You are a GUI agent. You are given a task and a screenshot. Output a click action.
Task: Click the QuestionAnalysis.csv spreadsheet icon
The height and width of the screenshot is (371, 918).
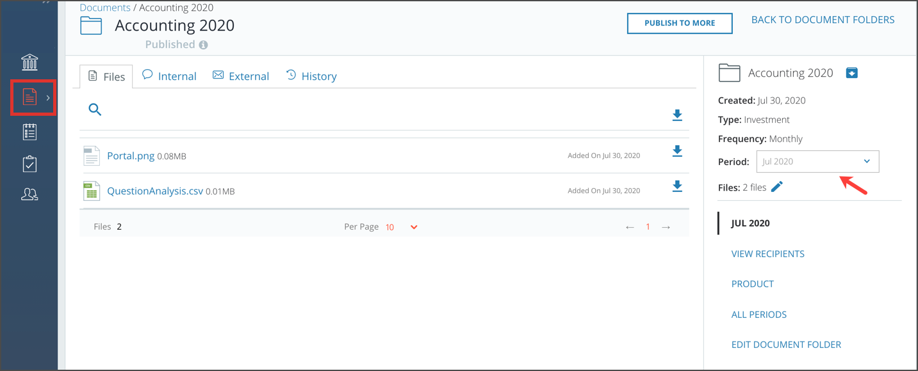[x=92, y=191]
